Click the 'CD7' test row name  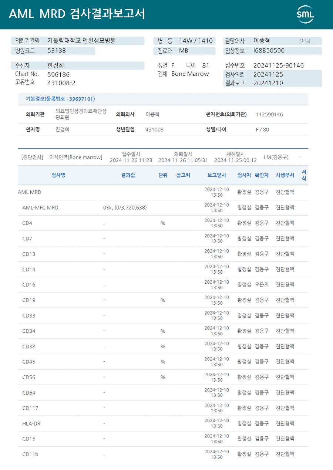tap(27, 239)
